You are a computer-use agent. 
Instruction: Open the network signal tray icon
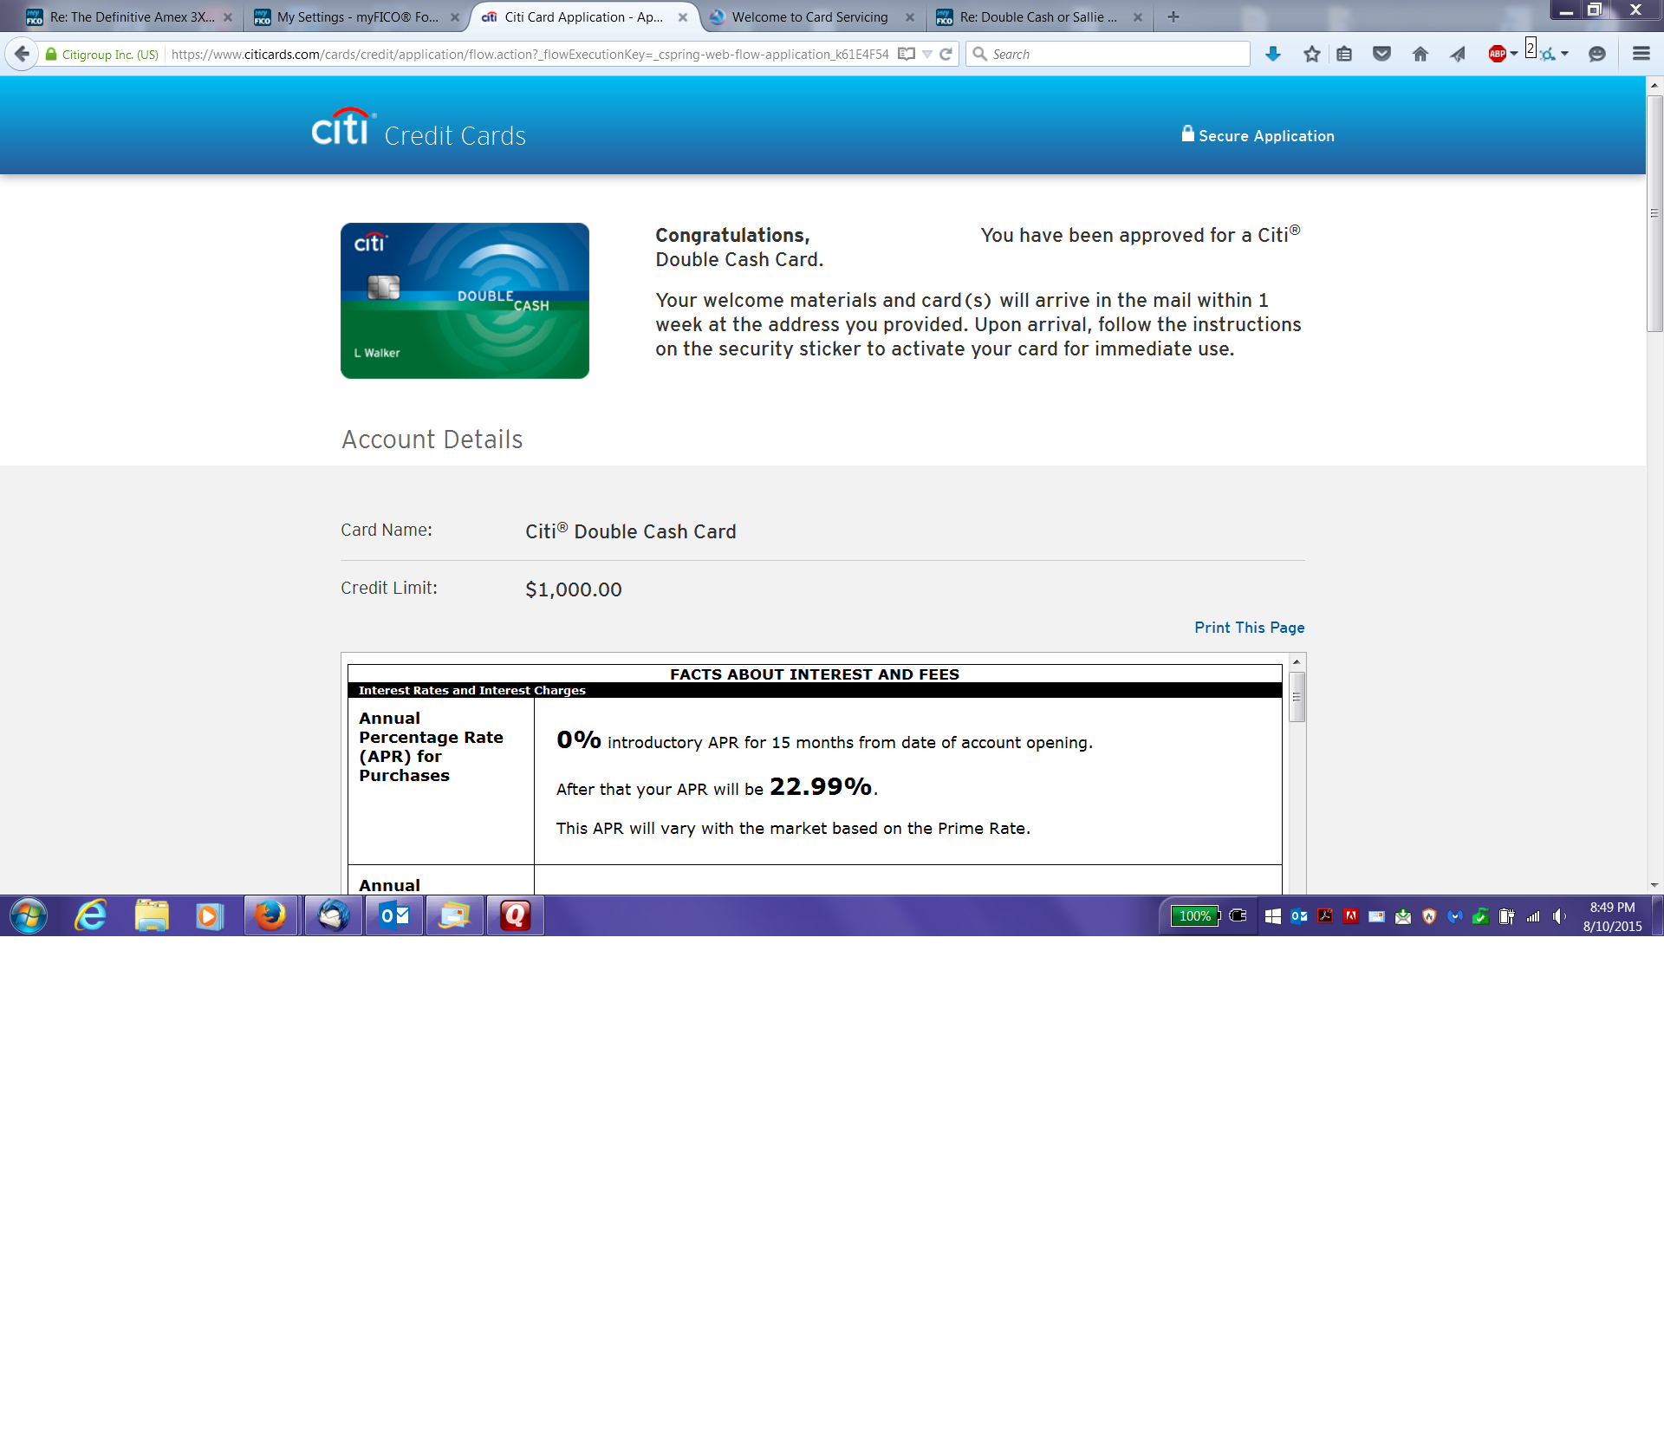pyautogui.click(x=1533, y=916)
